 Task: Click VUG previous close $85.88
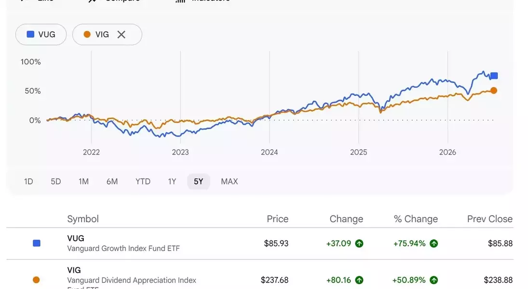[x=500, y=244]
